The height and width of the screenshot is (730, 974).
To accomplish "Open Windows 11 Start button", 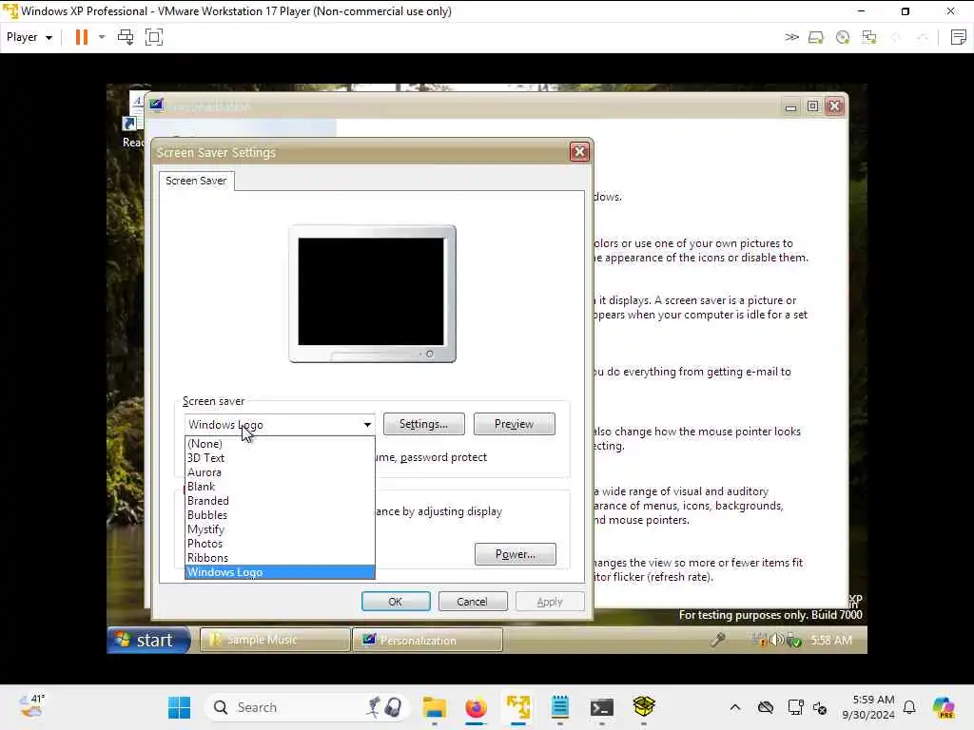I will point(180,707).
